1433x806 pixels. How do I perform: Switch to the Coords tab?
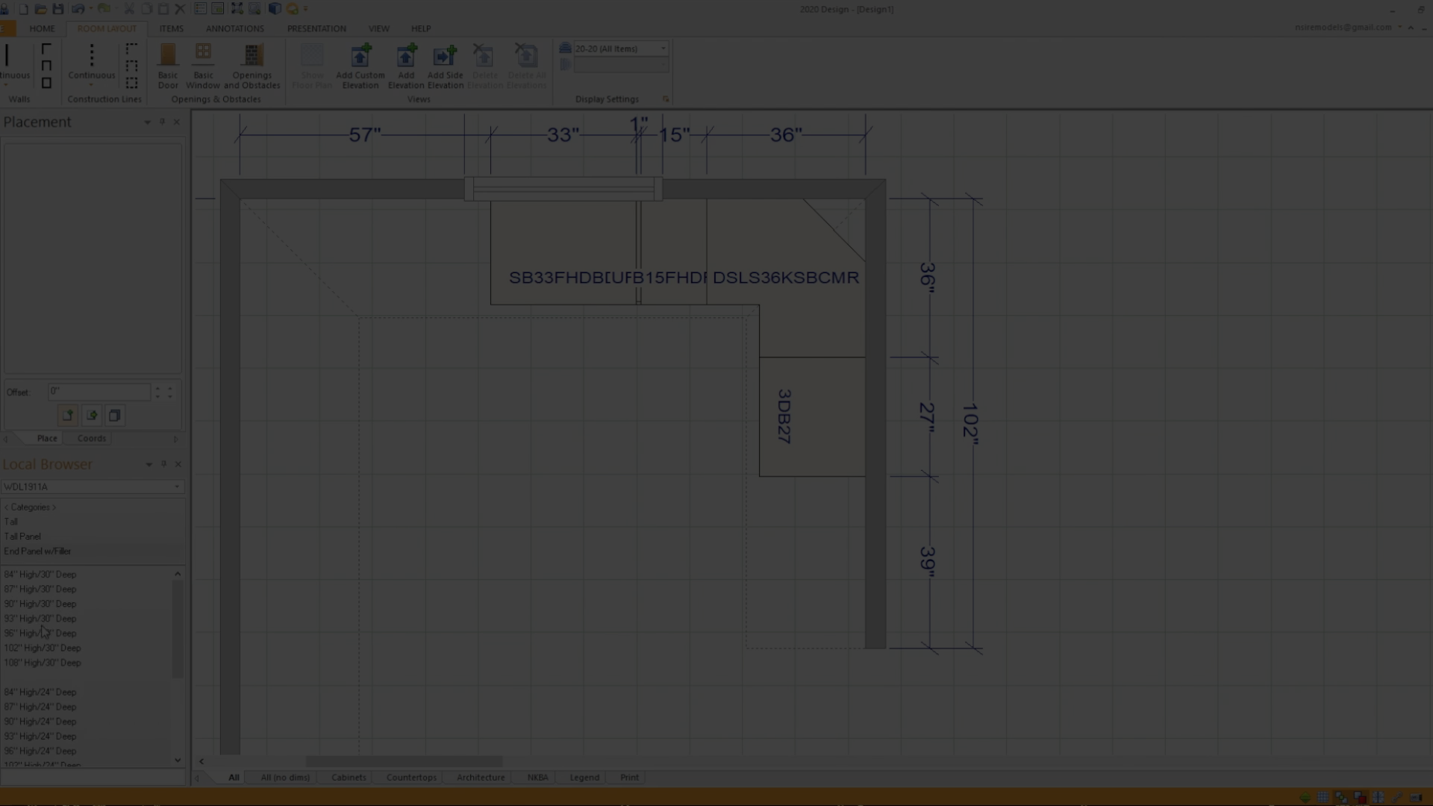pos(92,438)
